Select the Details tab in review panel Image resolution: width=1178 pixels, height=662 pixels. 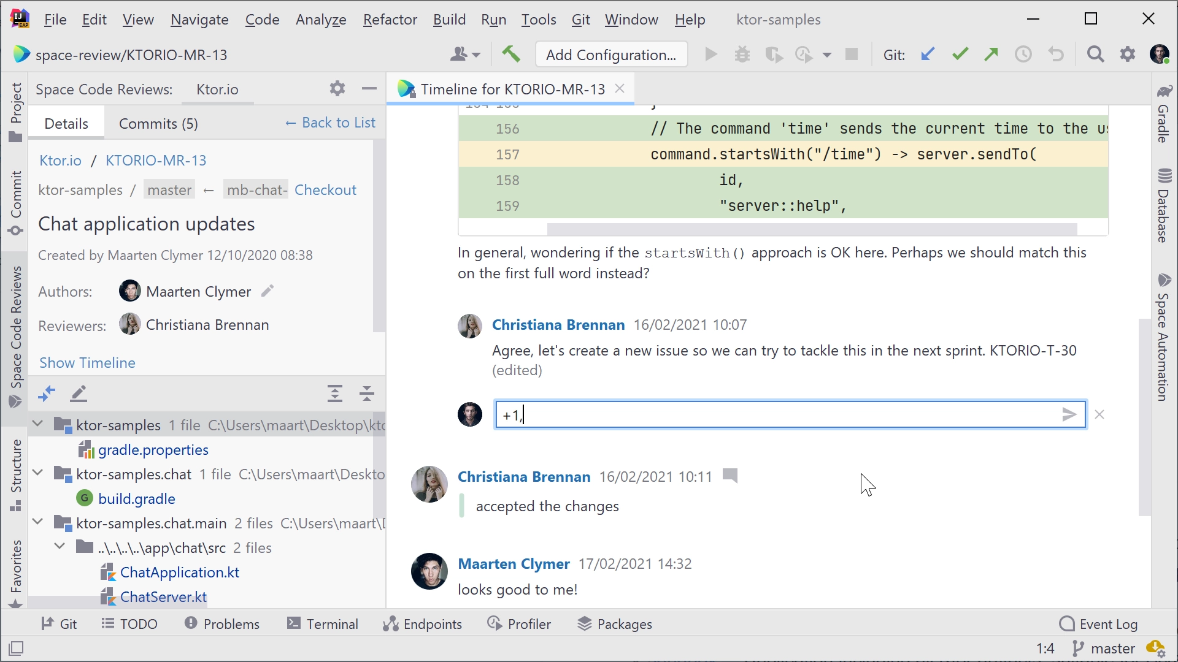click(x=66, y=123)
